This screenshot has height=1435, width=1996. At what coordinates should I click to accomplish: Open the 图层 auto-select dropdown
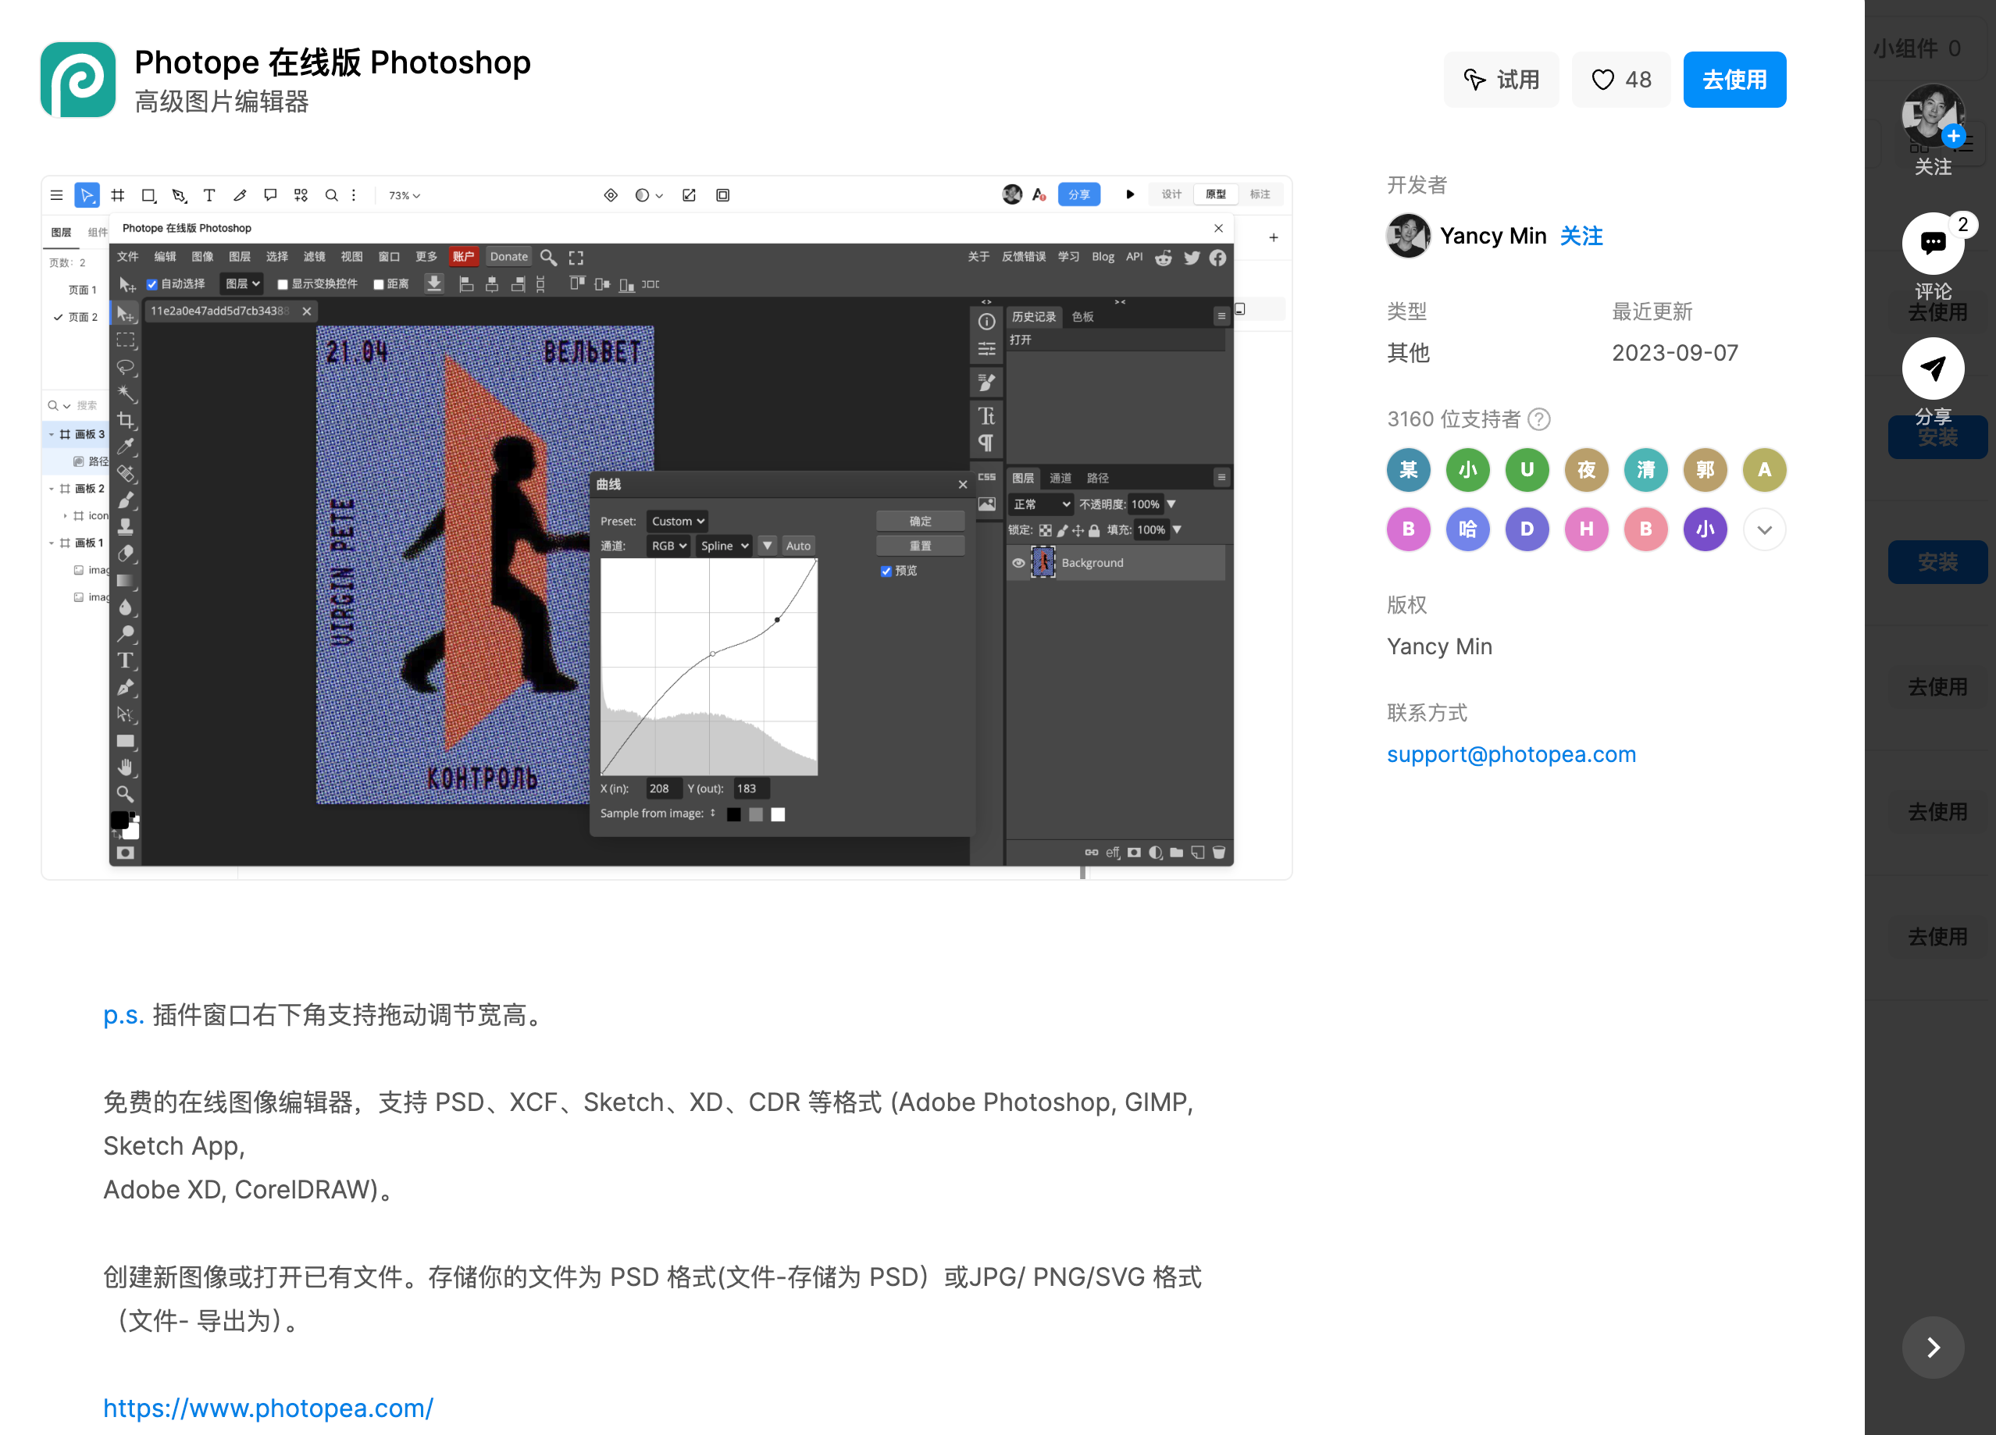(x=242, y=284)
